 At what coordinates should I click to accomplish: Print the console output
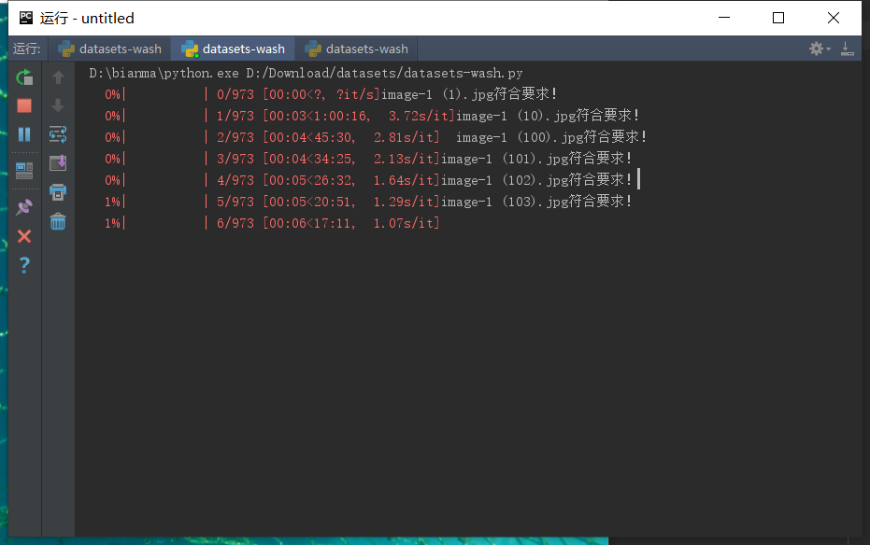[57, 191]
